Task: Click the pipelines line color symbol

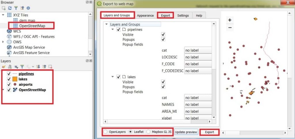Action: [15, 74]
